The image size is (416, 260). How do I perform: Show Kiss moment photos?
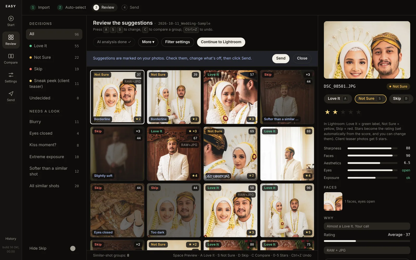coord(54,145)
